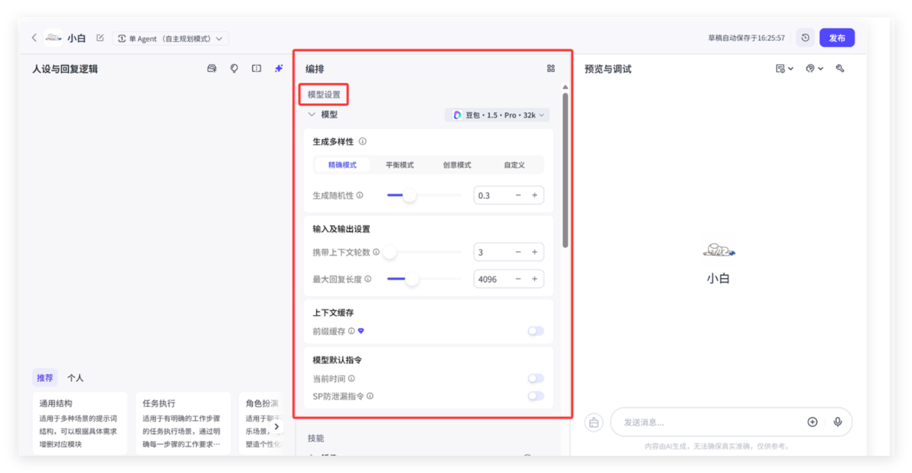Viewport: 912px width, 473px height.
Task: Click the edit pencil icon next to 小白
Action: point(100,38)
